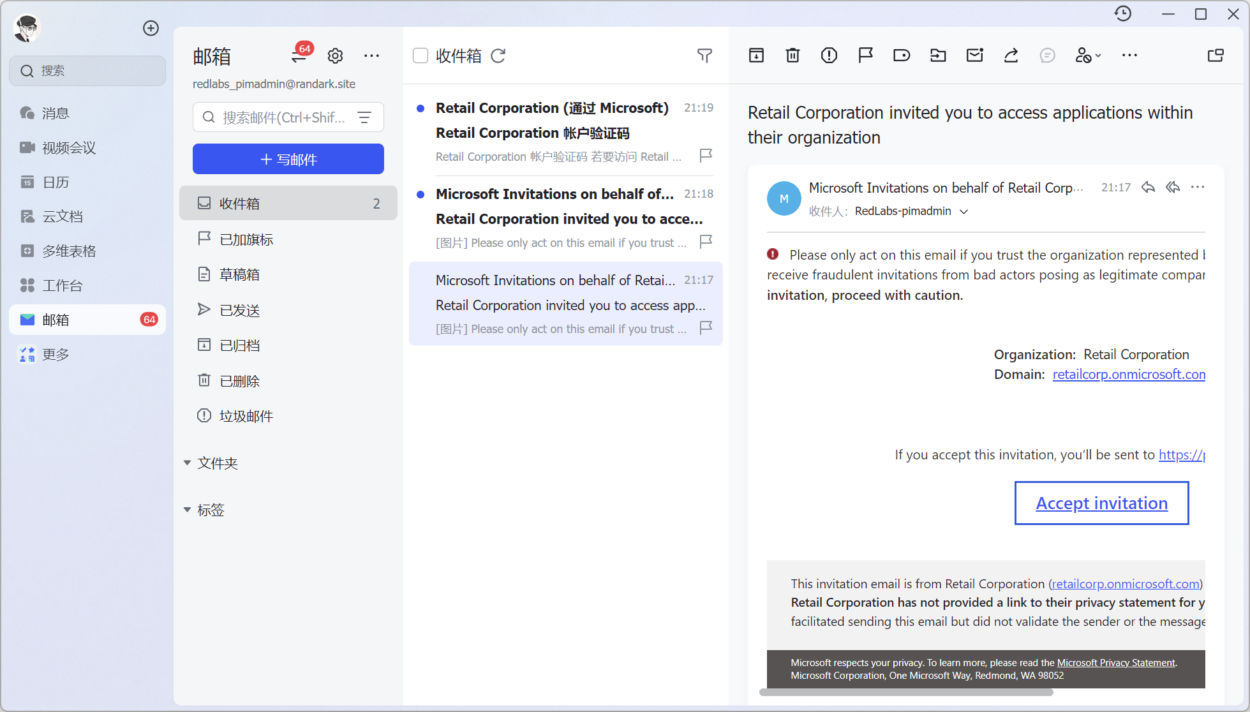Collapse the 文件夹 section
Screen dimensions: 1250x712
tap(187, 463)
